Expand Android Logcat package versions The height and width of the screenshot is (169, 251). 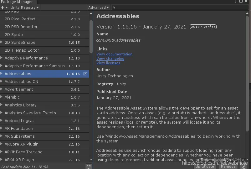point(1,121)
